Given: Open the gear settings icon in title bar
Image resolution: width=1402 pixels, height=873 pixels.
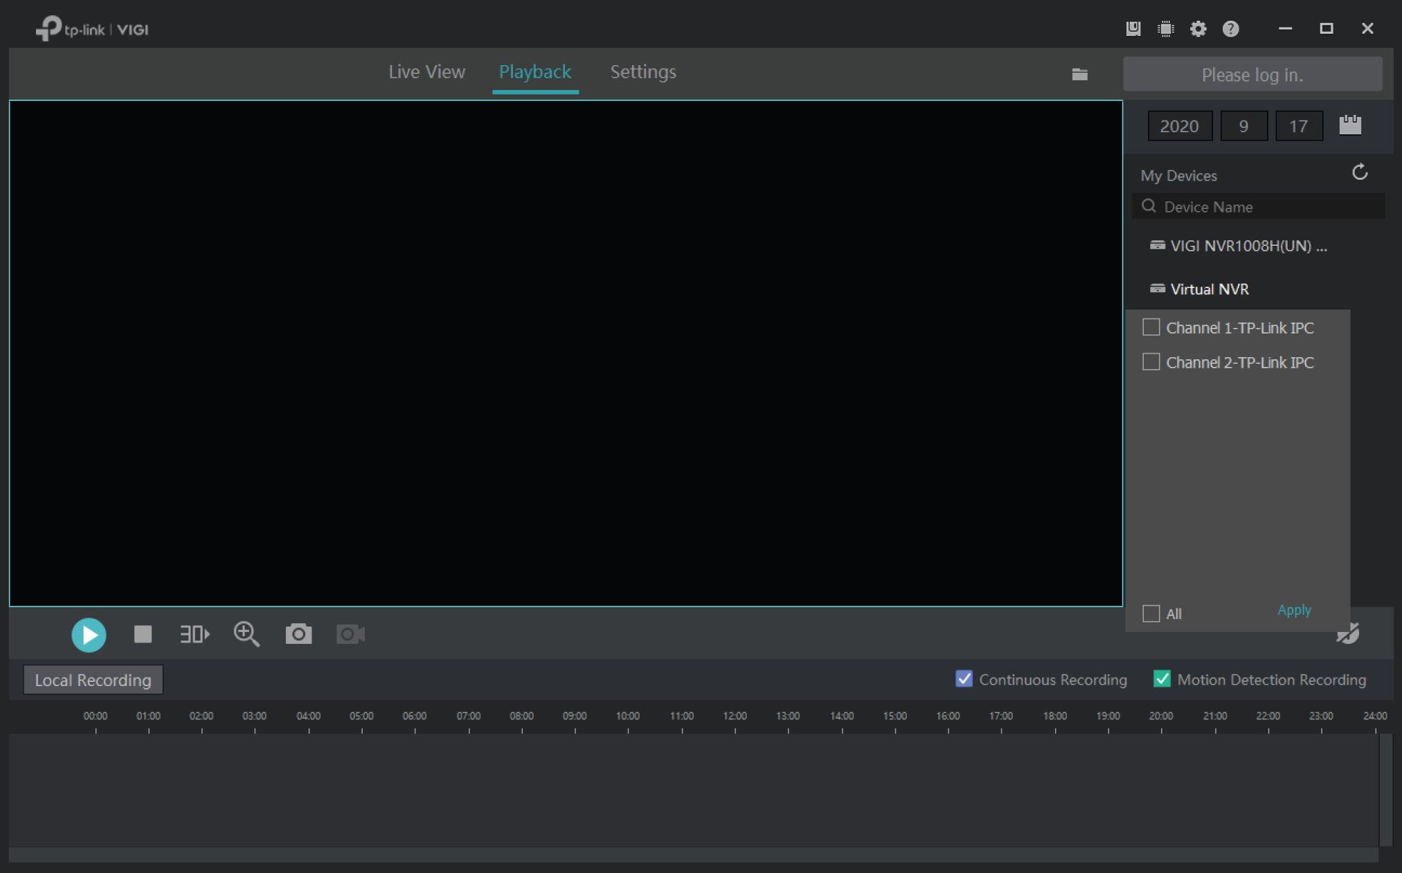Looking at the screenshot, I should coord(1198,29).
